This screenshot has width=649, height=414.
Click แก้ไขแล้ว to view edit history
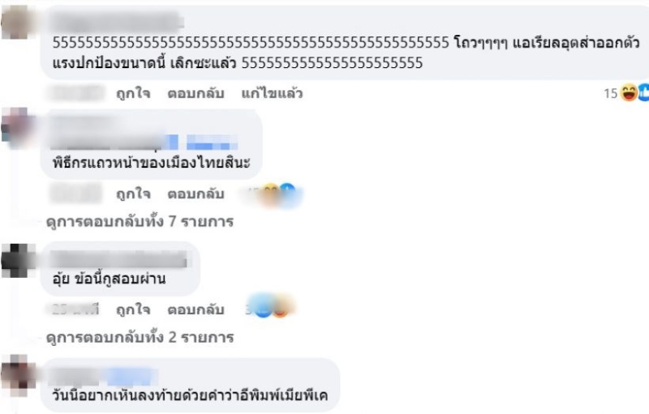point(272,94)
